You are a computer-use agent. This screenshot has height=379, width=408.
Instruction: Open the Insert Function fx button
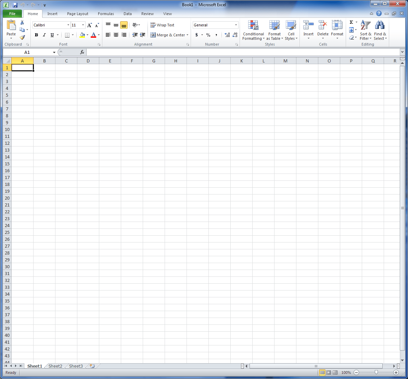tap(82, 52)
